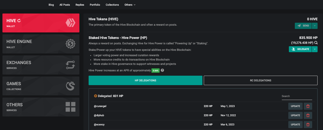Delete the @curangel delegation with trash icon

(x=308, y=106)
